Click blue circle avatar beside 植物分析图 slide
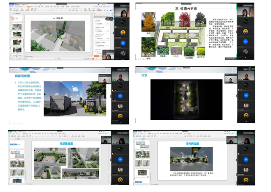The height and width of the screenshot is (192, 271). (246, 42)
